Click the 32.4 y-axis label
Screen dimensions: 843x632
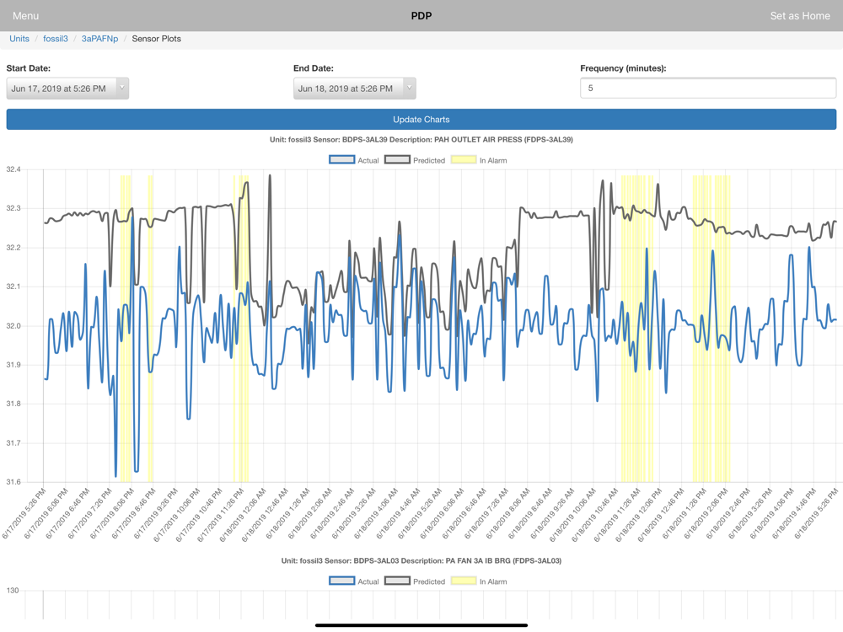pos(13,169)
